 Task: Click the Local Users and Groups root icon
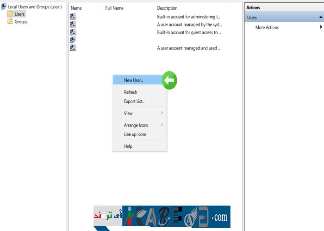coord(4,7)
